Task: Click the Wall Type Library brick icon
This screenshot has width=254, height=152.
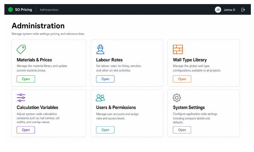Action: (x=178, y=49)
